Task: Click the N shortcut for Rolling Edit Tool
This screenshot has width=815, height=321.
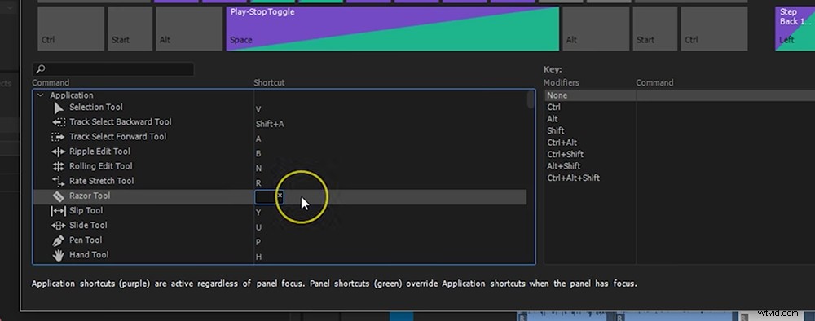Action: (259, 169)
